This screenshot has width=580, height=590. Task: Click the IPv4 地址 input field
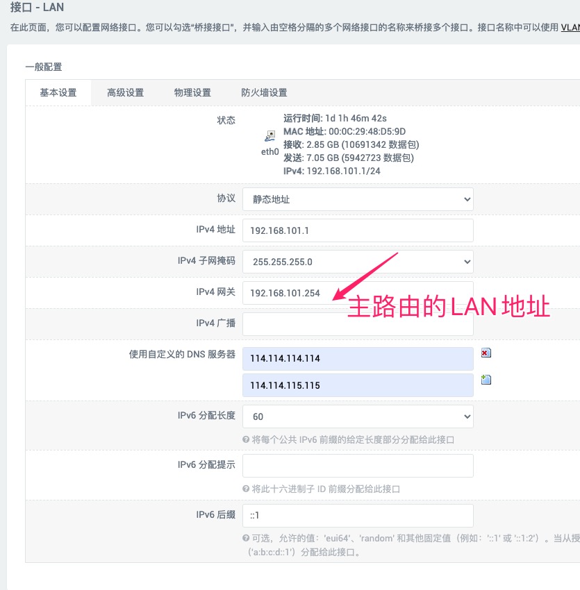(358, 230)
